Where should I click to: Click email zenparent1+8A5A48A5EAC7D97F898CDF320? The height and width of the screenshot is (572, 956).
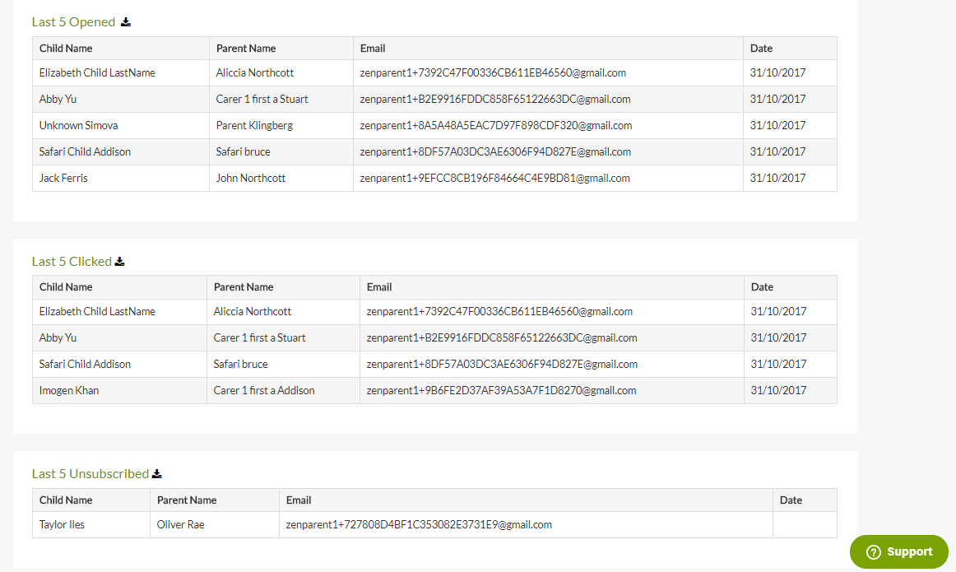tap(495, 125)
